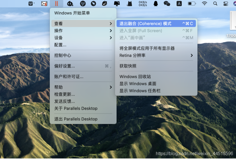This screenshot has height=159, width=236.
Task: Choose 获取快照 from the submenu
Action: [156, 66]
